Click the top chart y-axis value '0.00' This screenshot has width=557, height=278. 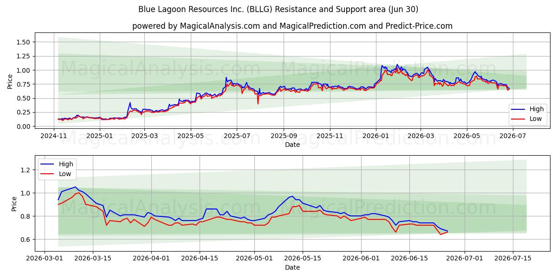click(24, 126)
